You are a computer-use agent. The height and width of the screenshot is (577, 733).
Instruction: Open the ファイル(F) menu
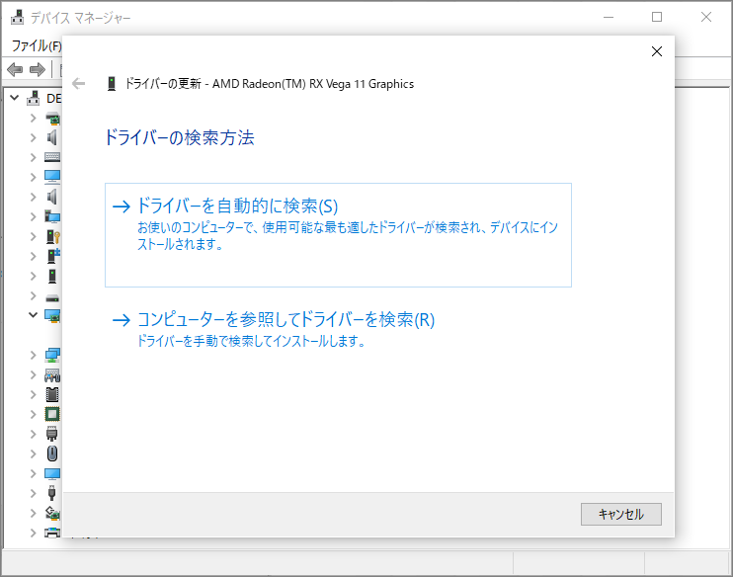click(37, 45)
